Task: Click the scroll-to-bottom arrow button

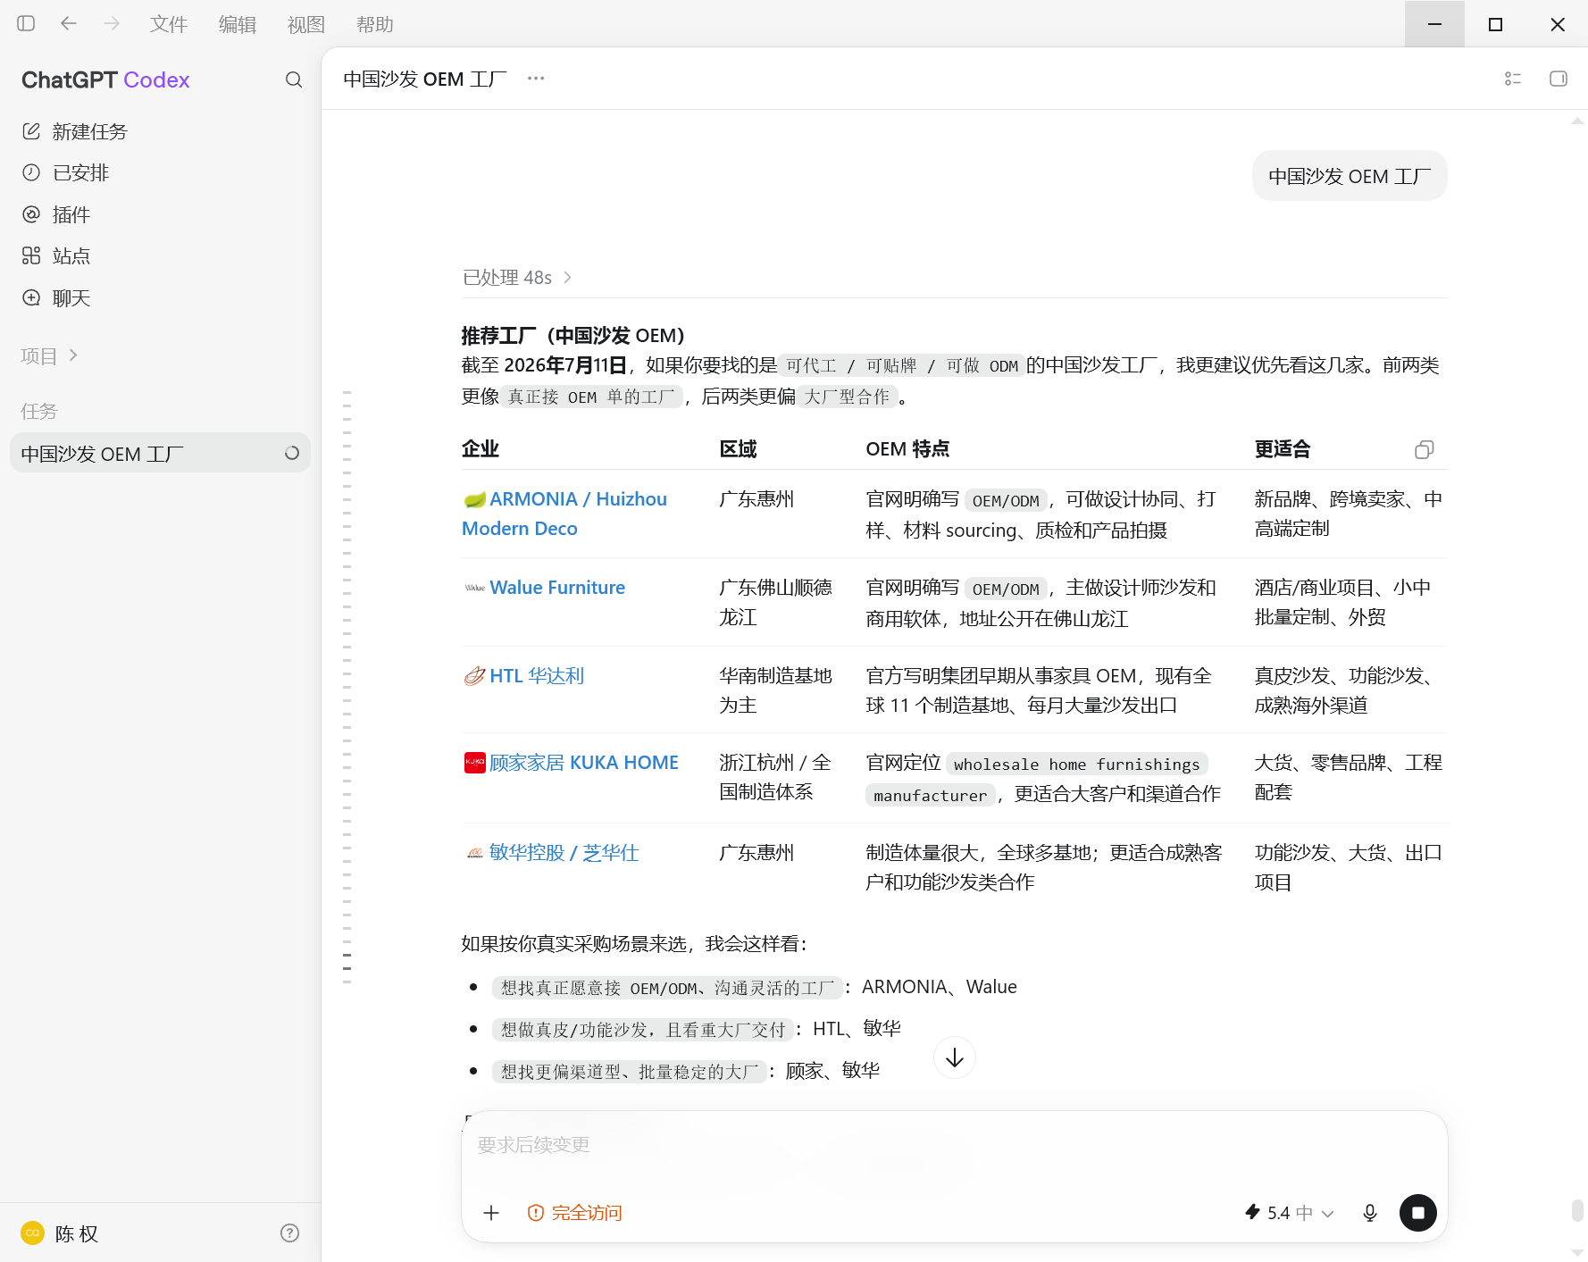Action: tap(955, 1057)
